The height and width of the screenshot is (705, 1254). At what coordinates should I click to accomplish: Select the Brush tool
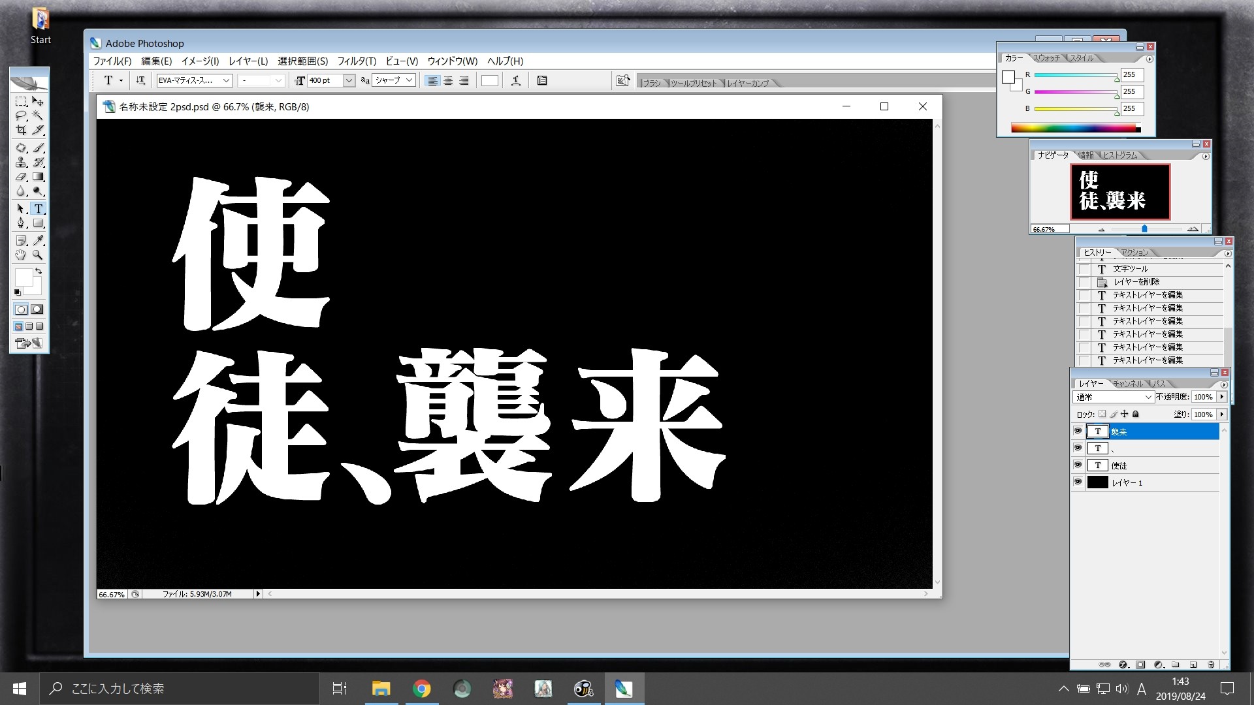[38, 148]
